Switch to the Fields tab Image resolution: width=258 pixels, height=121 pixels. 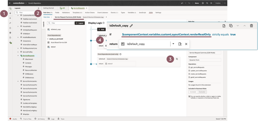pos(57,12)
